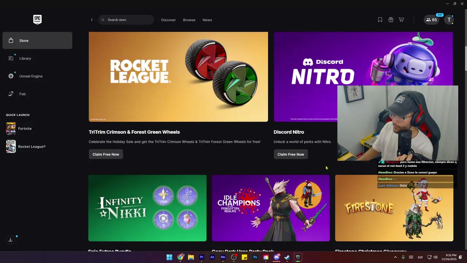Focus the Search store field
The height and width of the screenshot is (263, 467).
(126, 20)
